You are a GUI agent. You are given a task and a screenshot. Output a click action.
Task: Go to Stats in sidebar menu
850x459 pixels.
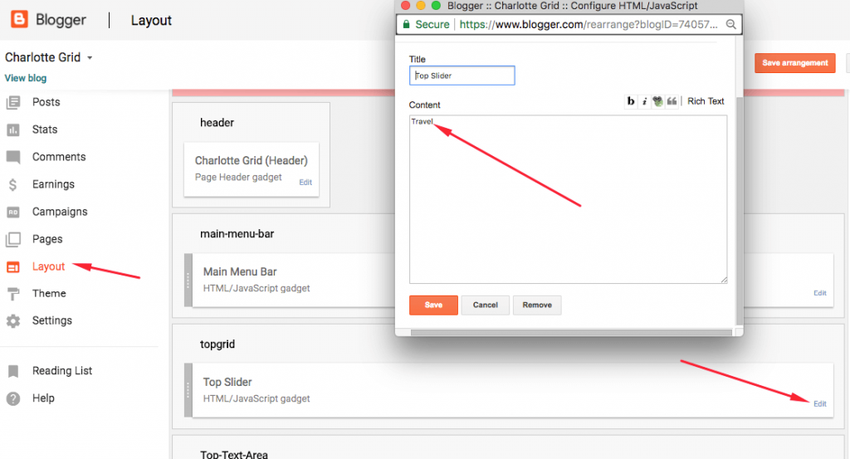point(45,129)
